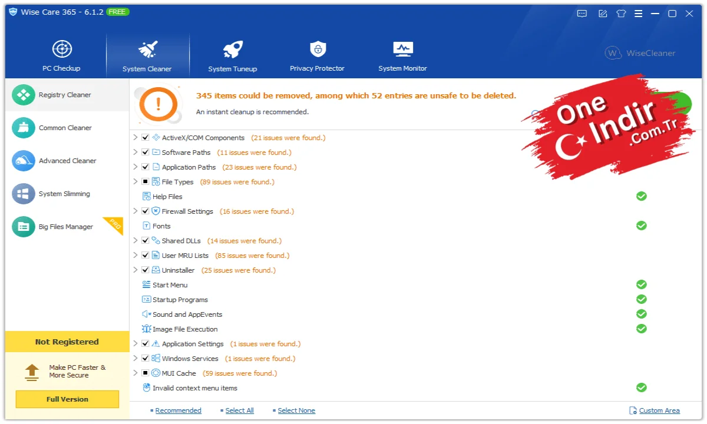Toggle the Uninstaller checkbox
Viewport: 707px width, 424px height.
pos(146,270)
